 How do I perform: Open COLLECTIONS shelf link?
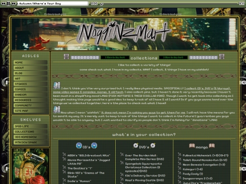click(x=31, y=132)
